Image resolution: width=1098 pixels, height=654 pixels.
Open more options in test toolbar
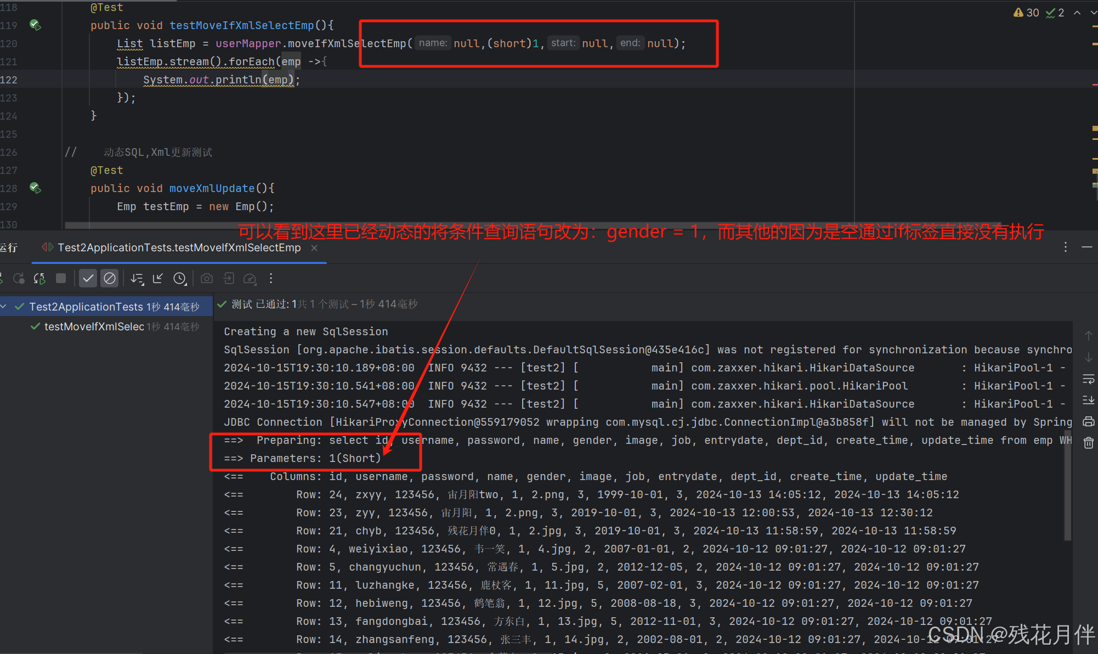point(271,279)
